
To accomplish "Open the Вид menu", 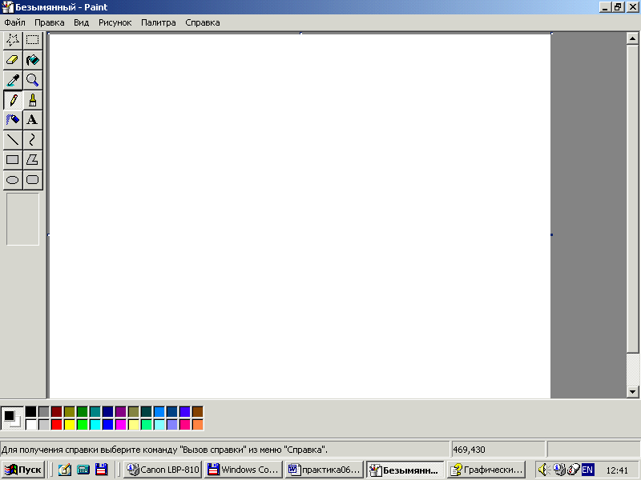I will click(82, 23).
